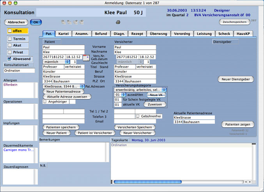Click patient Telefon 3 field
The width and height of the screenshot is (264, 192).
[x=64, y=116]
